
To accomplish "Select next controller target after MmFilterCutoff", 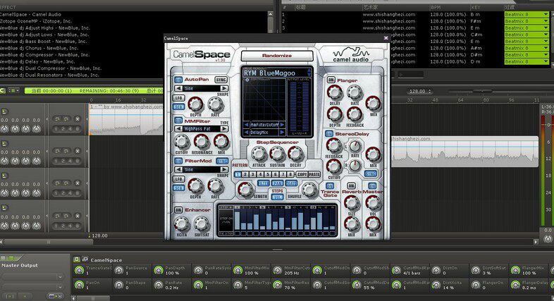I will click(x=282, y=125).
